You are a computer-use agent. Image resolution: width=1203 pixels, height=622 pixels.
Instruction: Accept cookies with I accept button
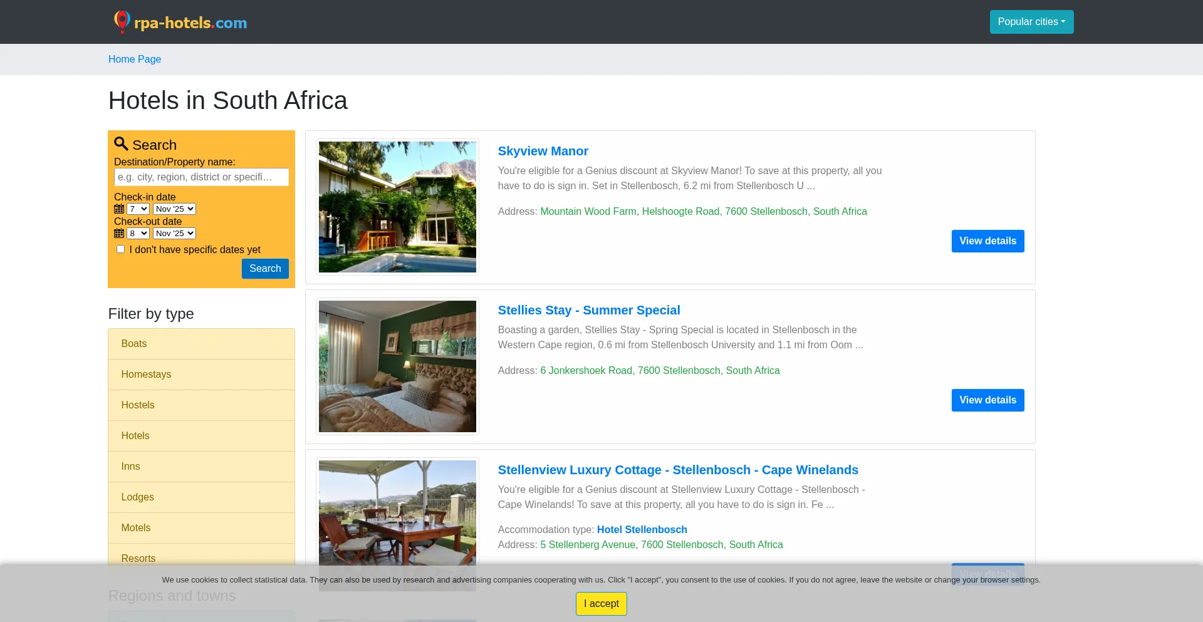[x=601, y=604]
